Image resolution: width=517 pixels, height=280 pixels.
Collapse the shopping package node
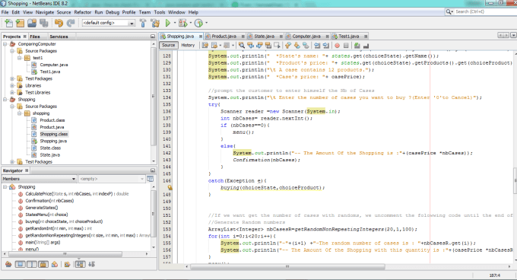click(20, 113)
